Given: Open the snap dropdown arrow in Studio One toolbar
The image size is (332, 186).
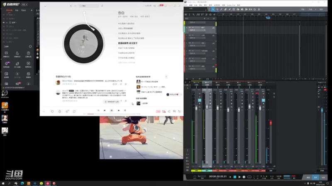Looking at the screenshot, I should pos(315,9).
